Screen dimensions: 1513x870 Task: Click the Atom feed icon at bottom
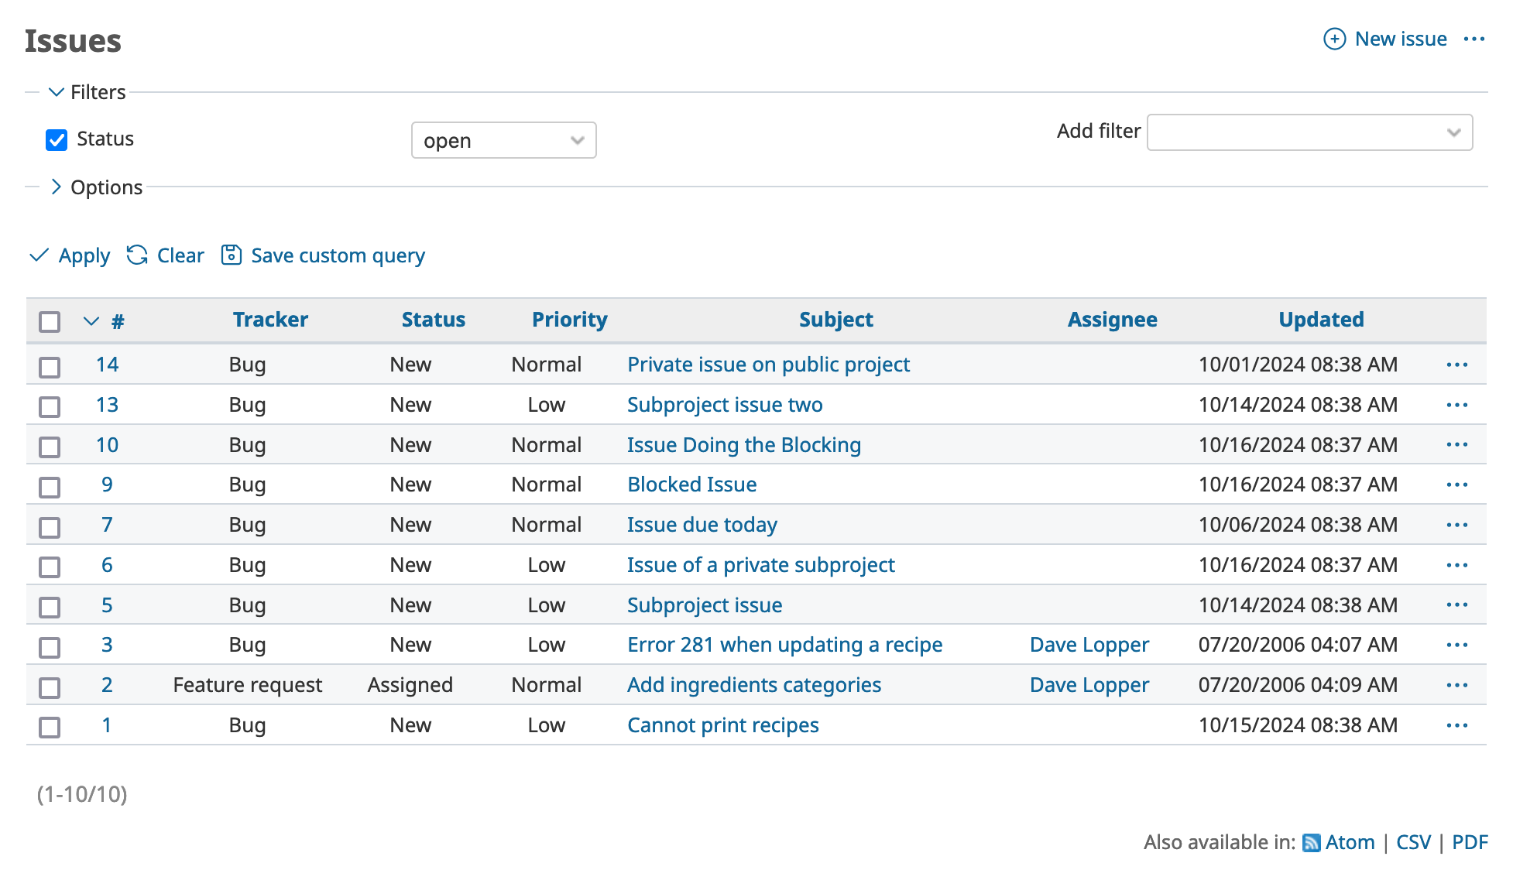point(1312,842)
